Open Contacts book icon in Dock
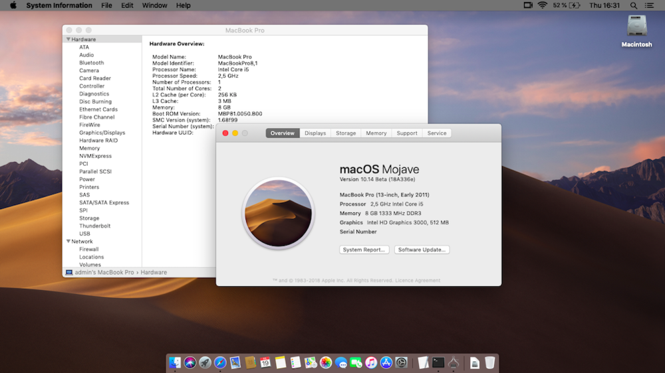Viewport: 665px width, 373px height. 250,363
